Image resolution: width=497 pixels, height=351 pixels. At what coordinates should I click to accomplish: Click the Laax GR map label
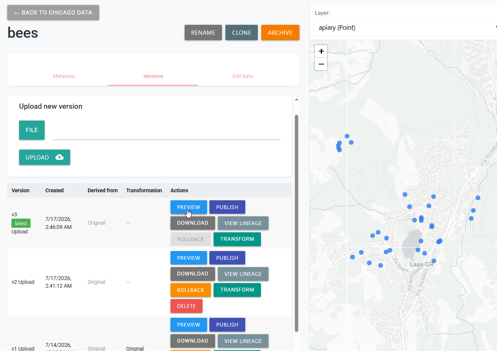point(421,264)
